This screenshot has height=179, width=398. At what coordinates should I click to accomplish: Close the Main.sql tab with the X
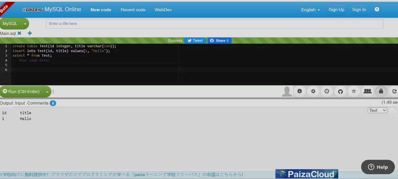tap(19, 33)
